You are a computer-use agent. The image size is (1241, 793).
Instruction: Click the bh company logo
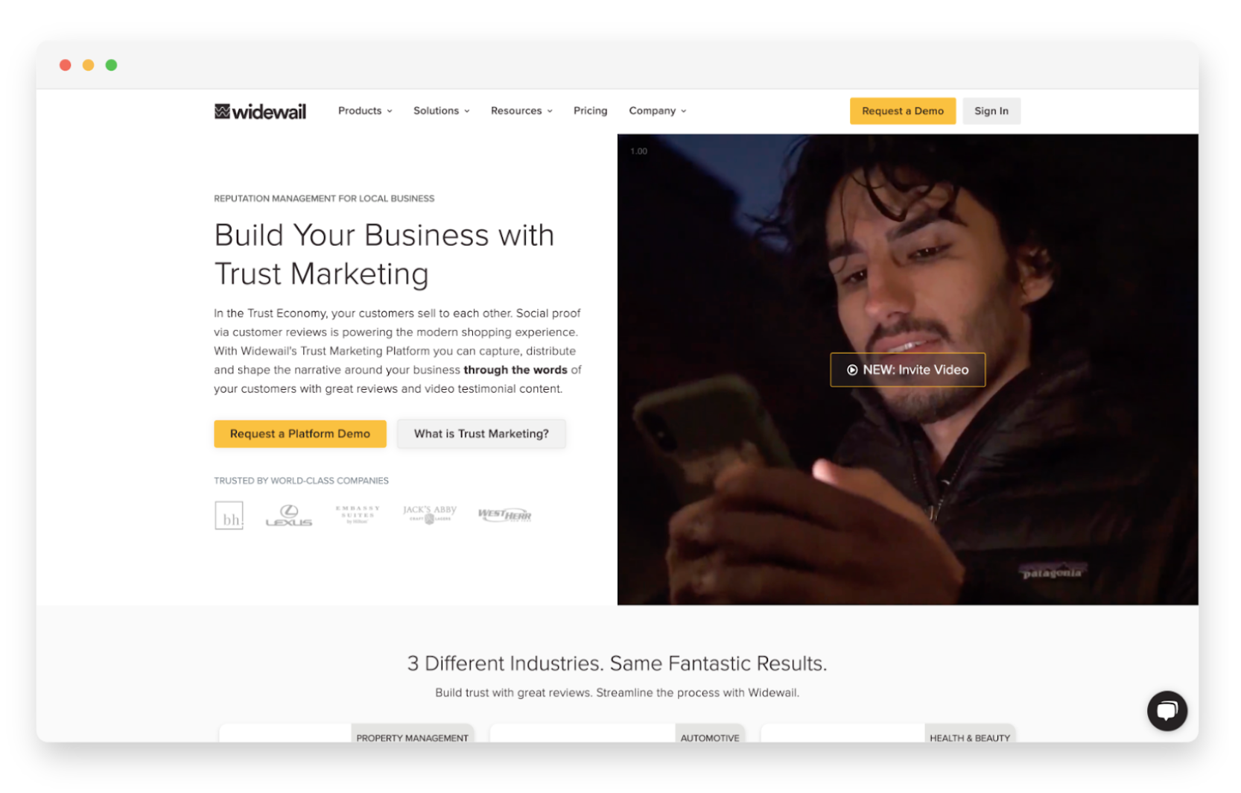coord(229,515)
